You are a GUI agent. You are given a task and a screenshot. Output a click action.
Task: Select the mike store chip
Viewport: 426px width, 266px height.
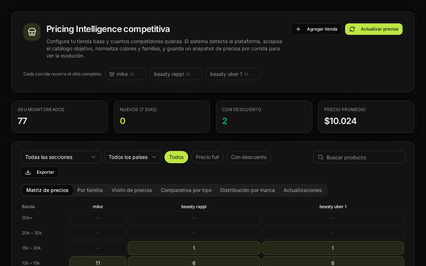[125, 74]
